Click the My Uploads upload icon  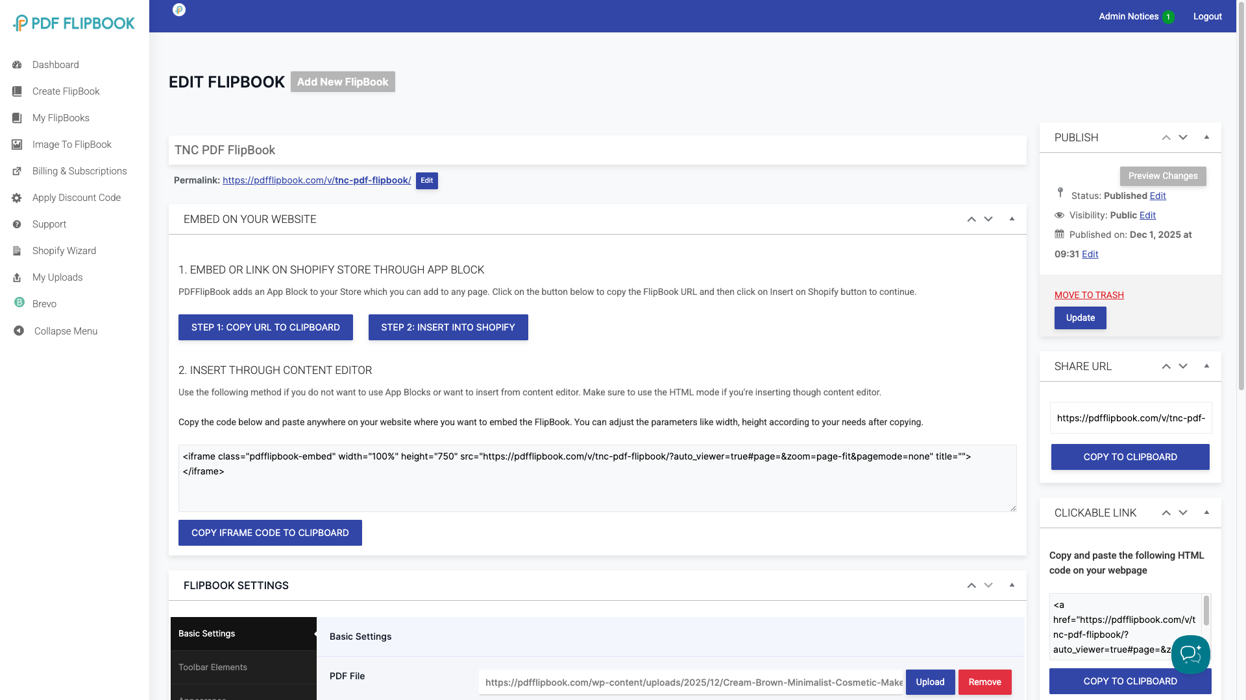[17, 277]
